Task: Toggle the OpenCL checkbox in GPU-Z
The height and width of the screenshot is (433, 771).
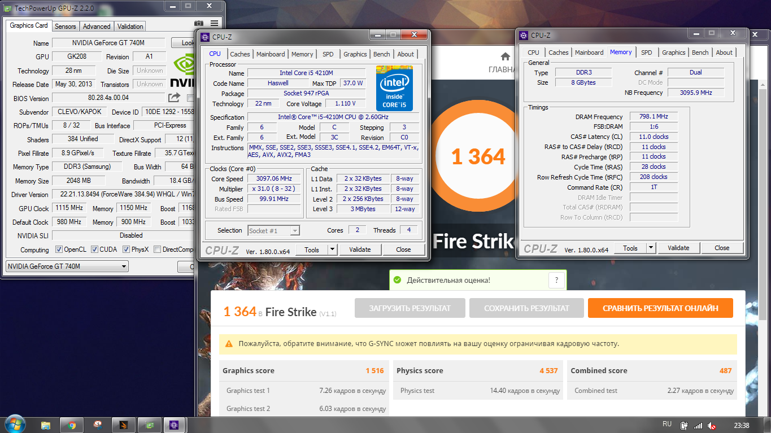Action: [x=59, y=250]
